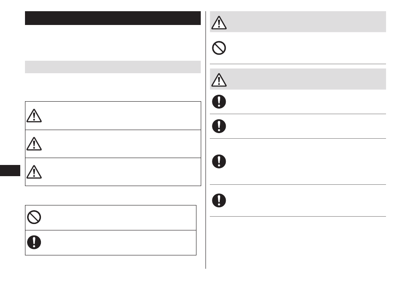Select the warning triangle in the middle table row
This screenshot has height=289, width=411.
34,144
